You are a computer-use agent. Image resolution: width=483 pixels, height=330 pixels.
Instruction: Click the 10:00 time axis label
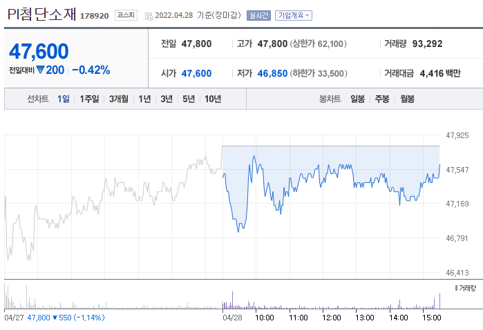pos(265,318)
